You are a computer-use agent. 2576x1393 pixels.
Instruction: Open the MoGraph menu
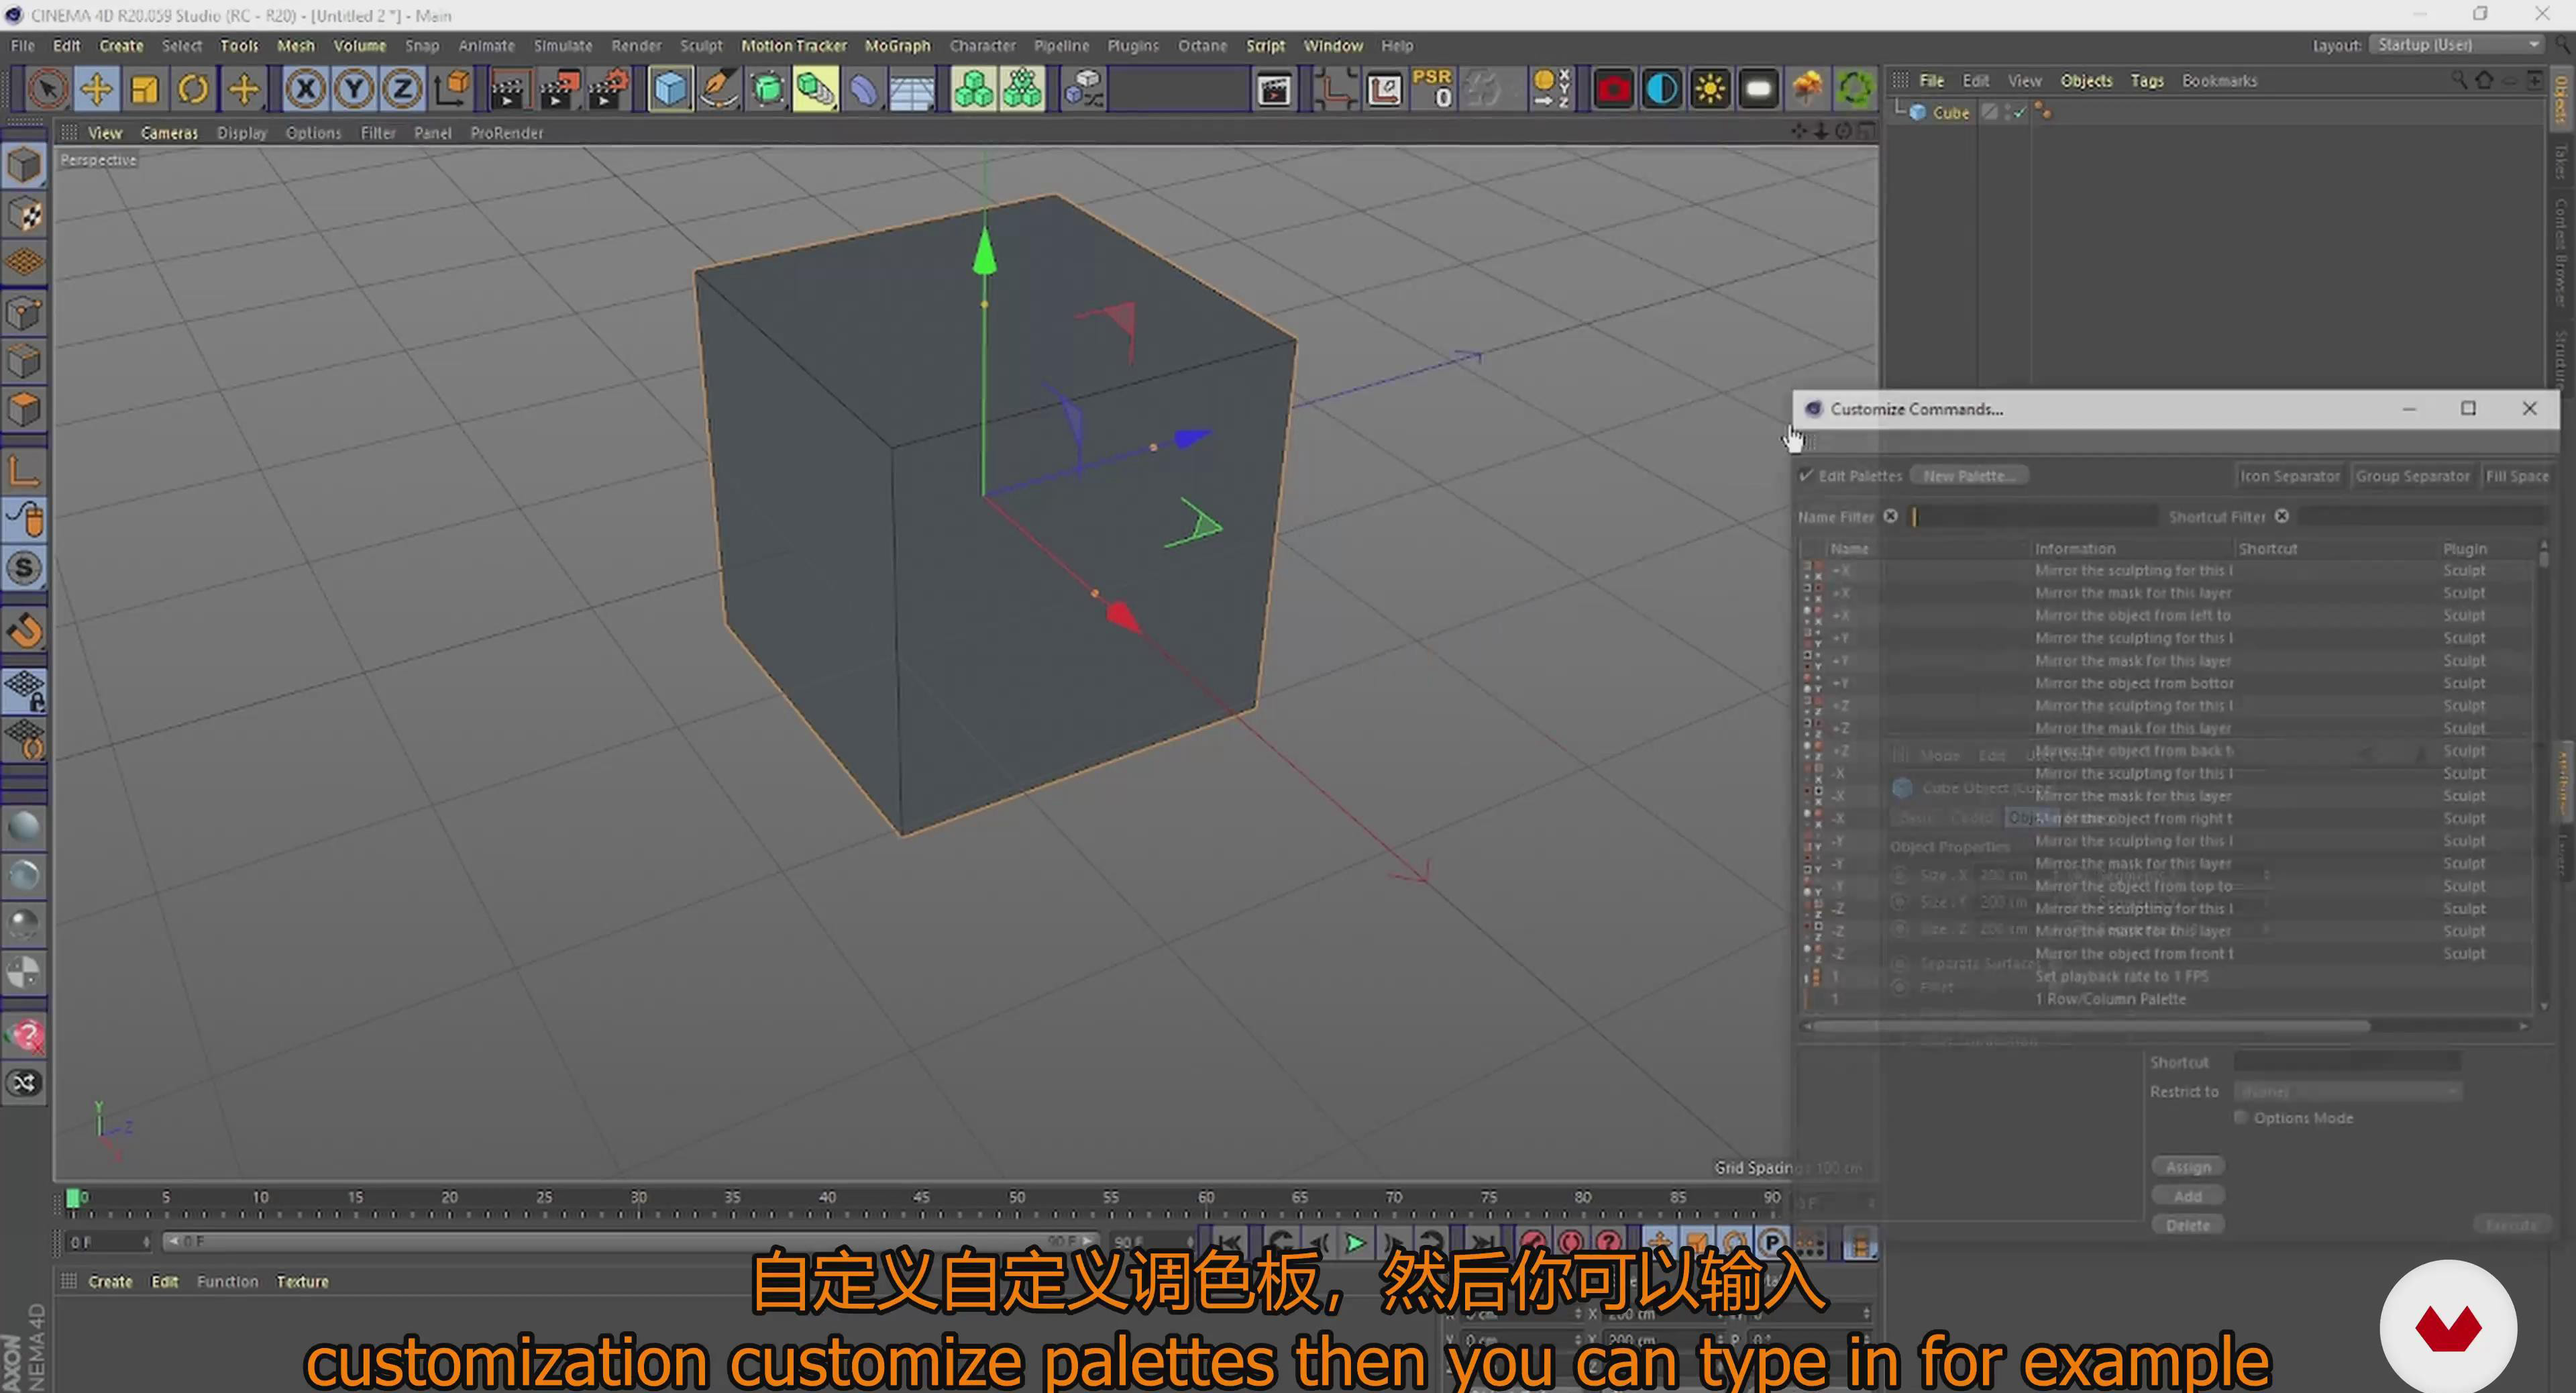point(896,46)
